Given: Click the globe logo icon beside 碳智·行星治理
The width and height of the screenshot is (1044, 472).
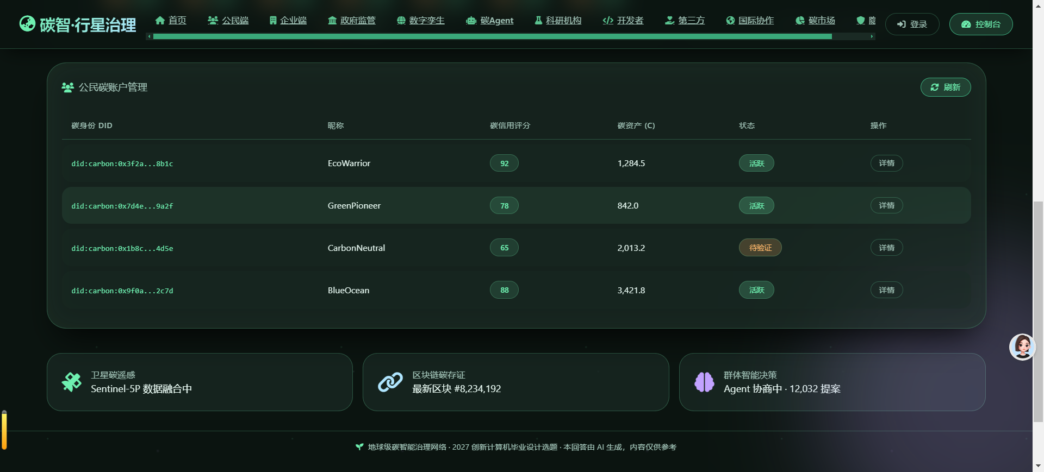Looking at the screenshot, I should click(27, 24).
